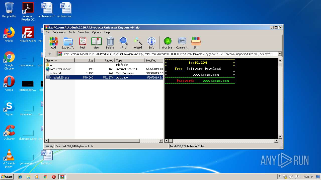The height and width of the screenshot is (180, 321).
Task: Click the file list horizontal scrollbar
Action: pos(94,141)
